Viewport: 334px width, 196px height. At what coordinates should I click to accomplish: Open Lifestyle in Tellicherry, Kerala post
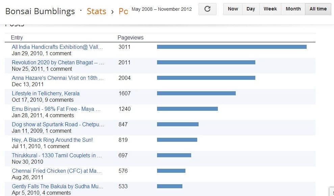(x=46, y=94)
